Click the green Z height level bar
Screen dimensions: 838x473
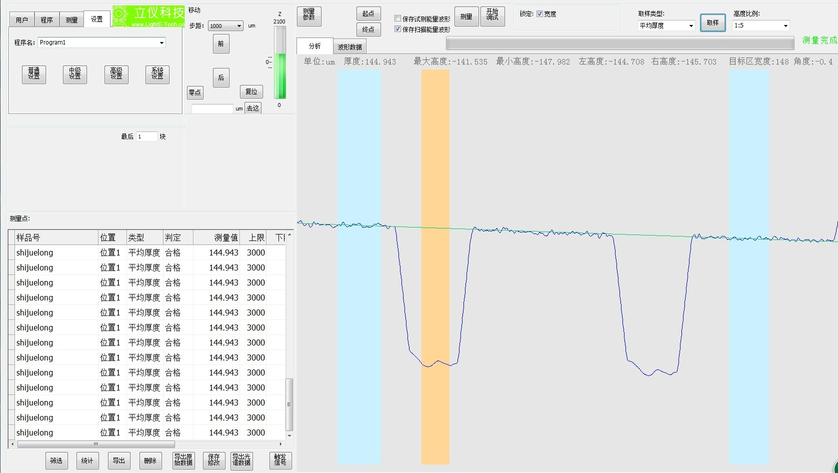(279, 75)
